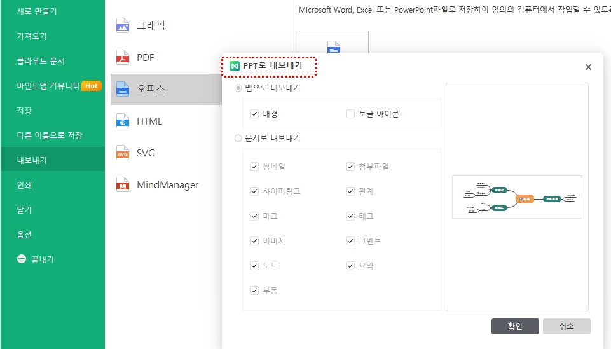Click the SVG file icon
The height and width of the screenshot is (349, 611).
[x=123, y=153]
